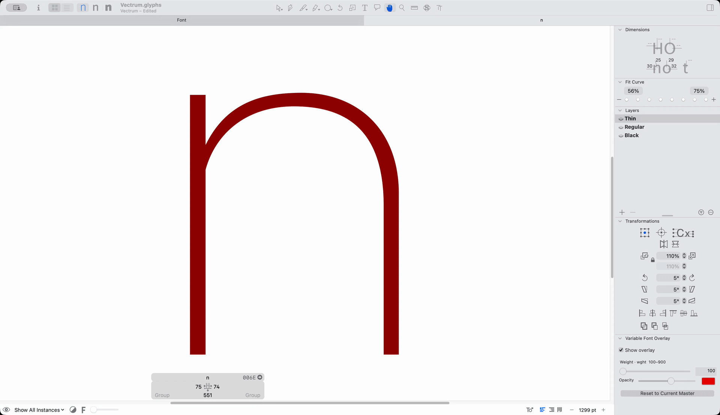This screenshot has width=720, height=415.
Task: Open Show All Instances dropdown
Action: 39,410
